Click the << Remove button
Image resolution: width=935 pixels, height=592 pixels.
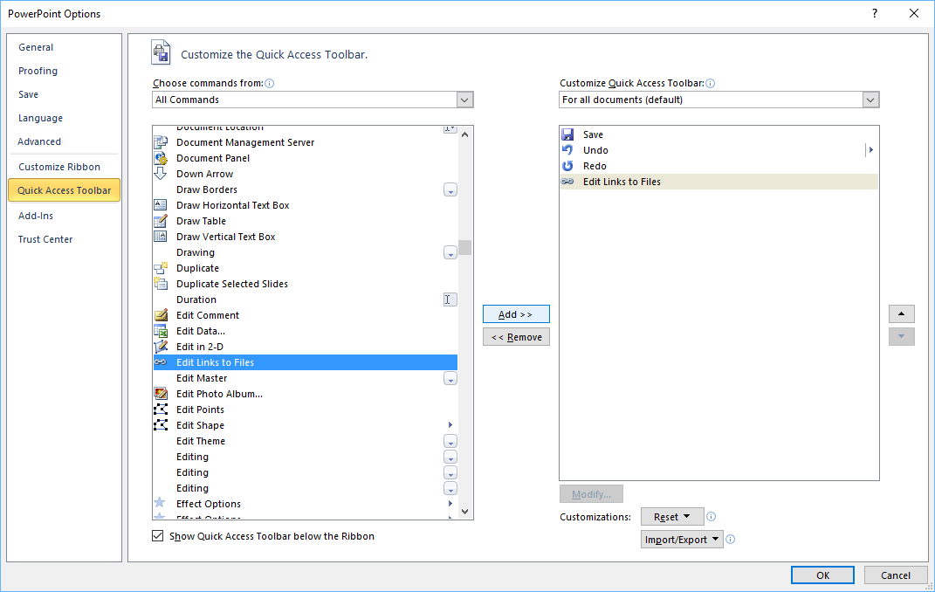(x=516, y=337)
